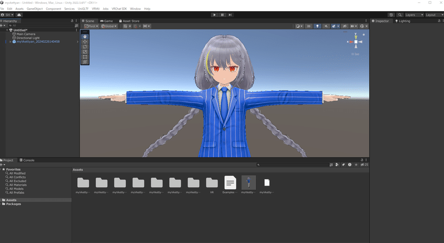Click the Step frame button

tap(230, 15)
